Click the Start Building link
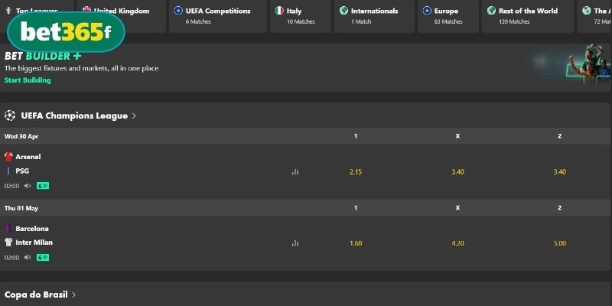The width and height of the screenshot is (612, 306). [28, 80]
